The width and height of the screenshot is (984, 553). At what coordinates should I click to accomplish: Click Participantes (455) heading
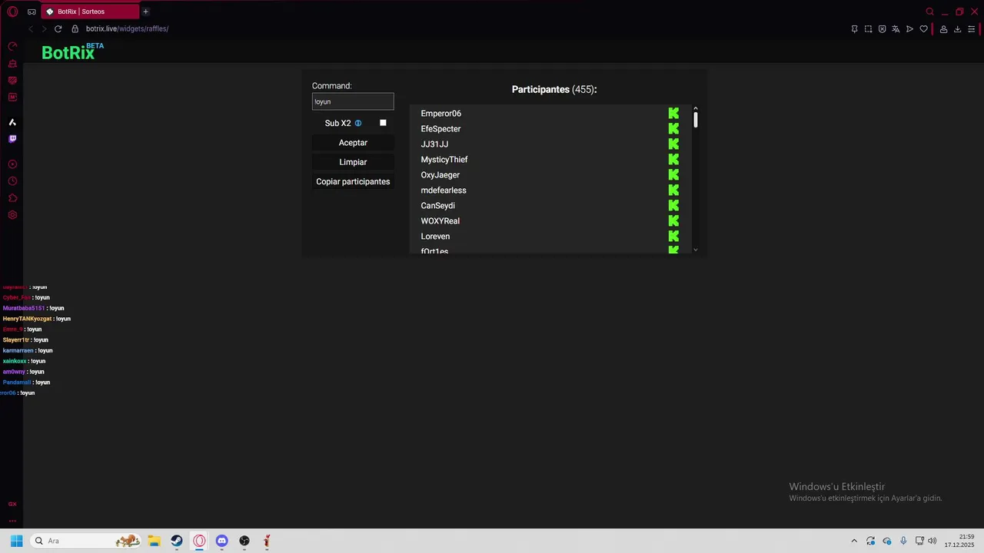tap(554, 90)
